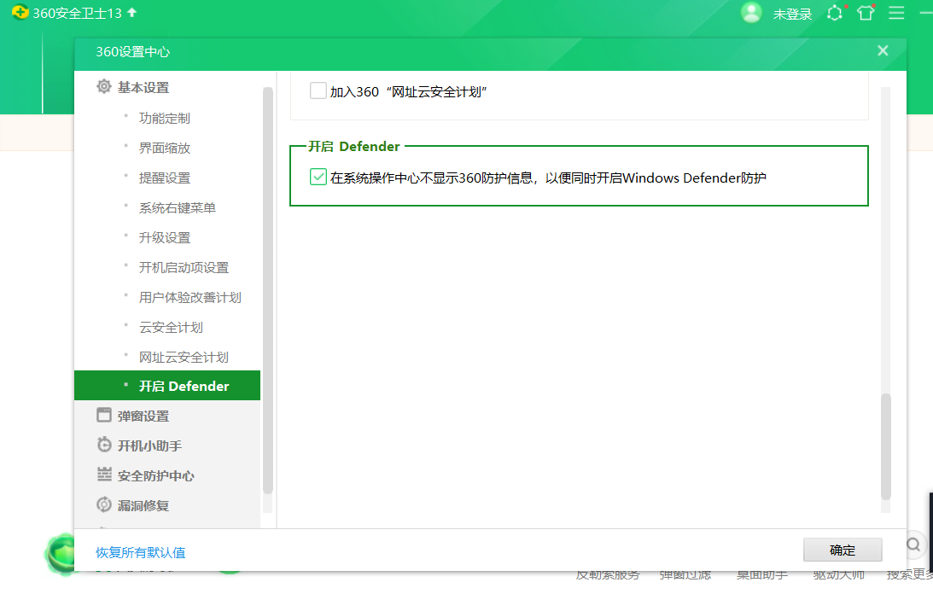Open the hexagon notification icon in the title bar
This screenshot has height=594, width=933.
pyautogui.click(x=836, y=13)
